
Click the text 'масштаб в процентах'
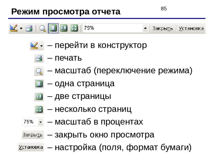pos(99,122)
